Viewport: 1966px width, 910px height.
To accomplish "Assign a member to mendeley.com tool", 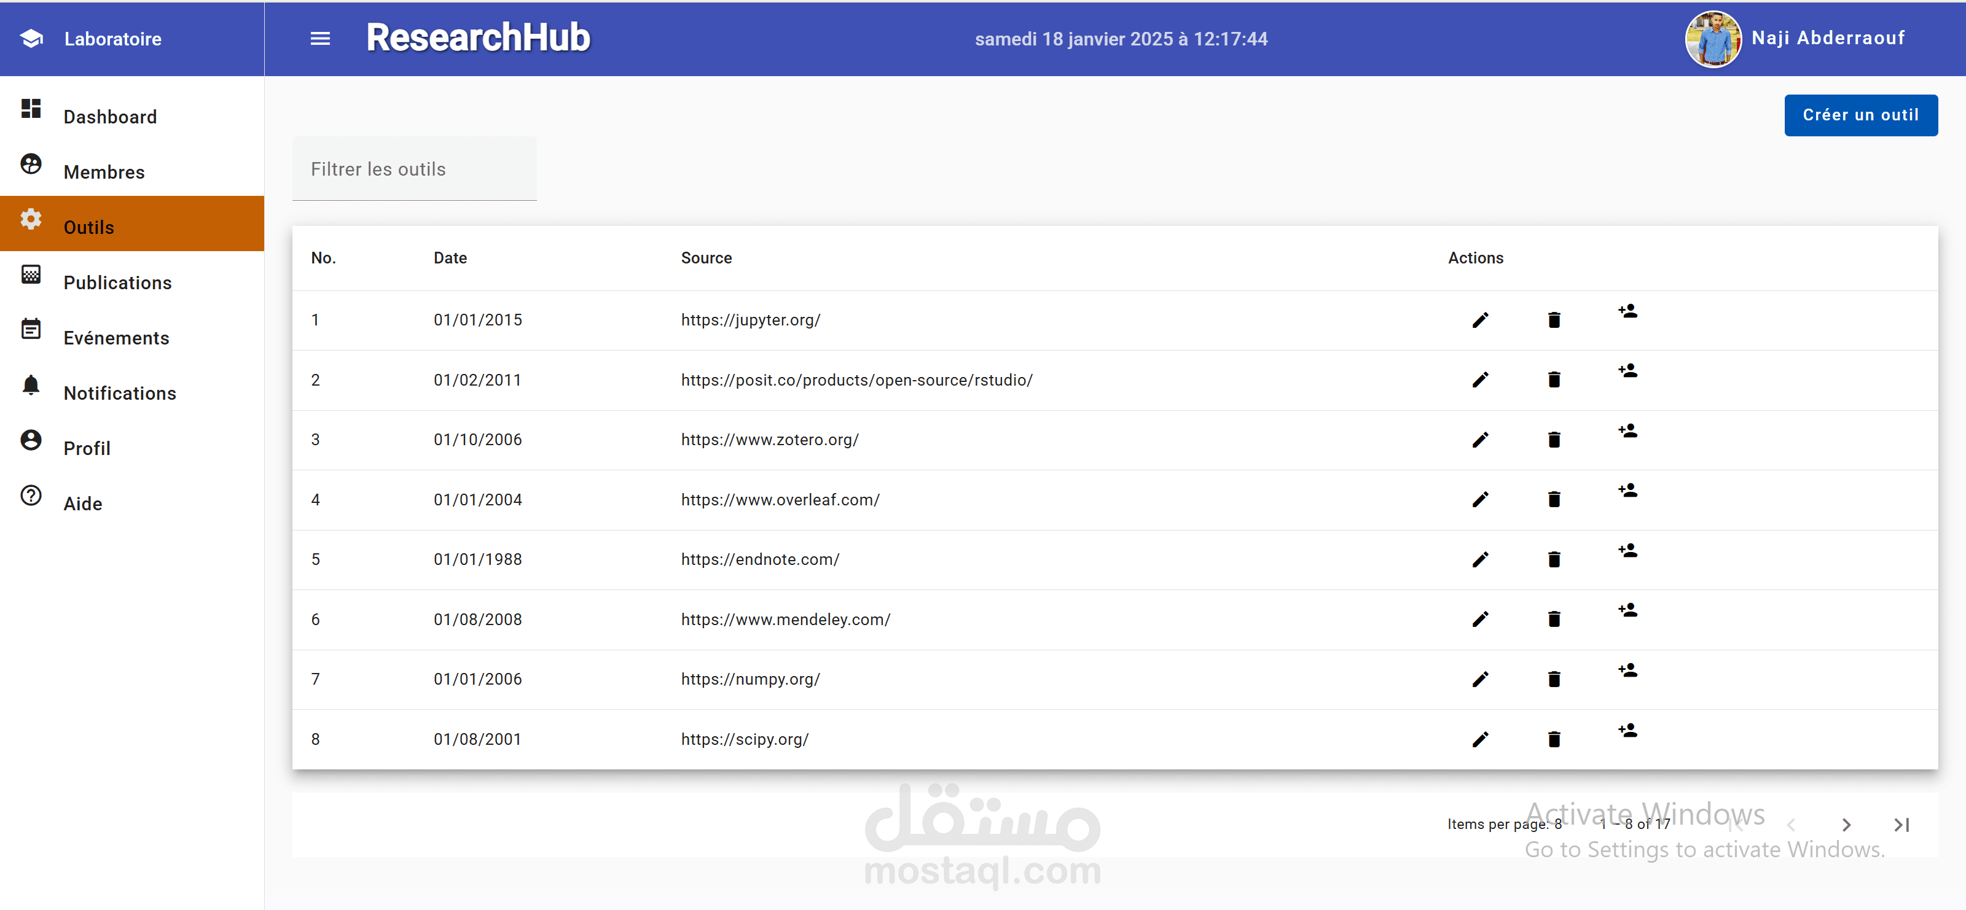I will 1627,610.
